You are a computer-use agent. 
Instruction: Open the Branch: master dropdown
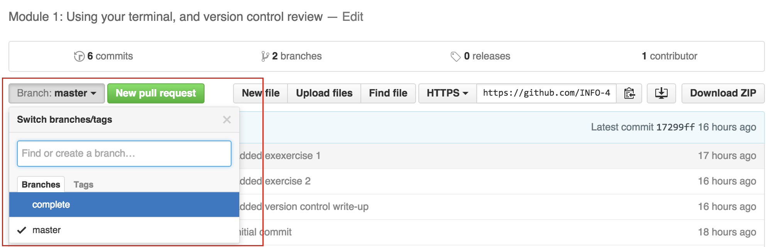[x=57, y=93]
